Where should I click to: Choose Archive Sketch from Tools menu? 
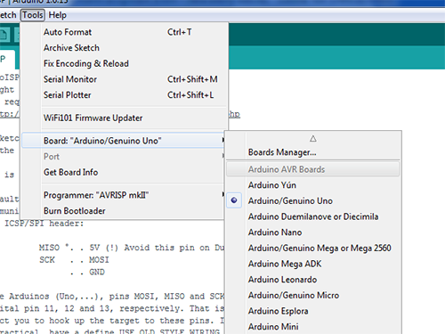pos(123,48)
